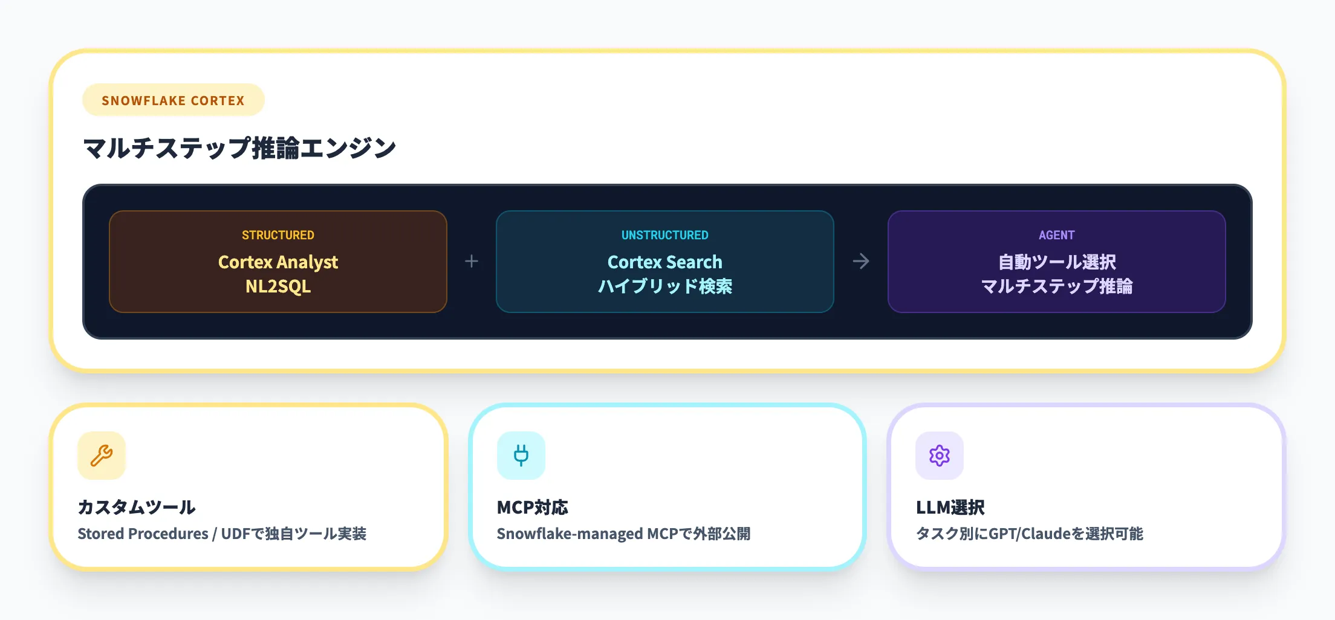This screenshot has height=620, width=1335.
Task: Click the カスタムツール card title
Action: pos(137,507)
